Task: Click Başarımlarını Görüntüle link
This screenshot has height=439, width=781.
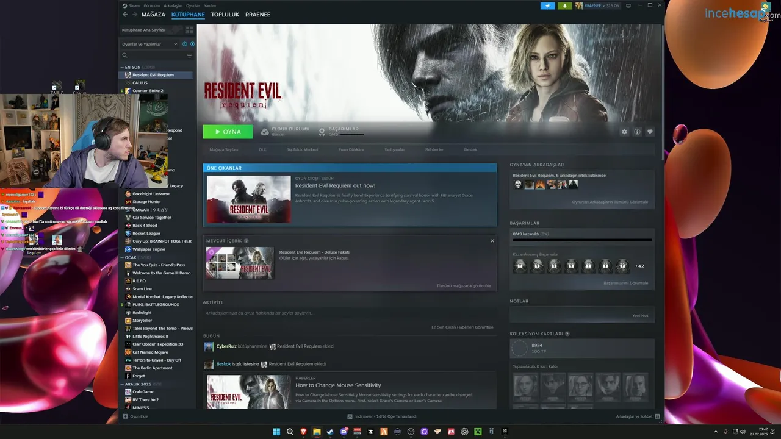Action: click(x=626, y=283)
